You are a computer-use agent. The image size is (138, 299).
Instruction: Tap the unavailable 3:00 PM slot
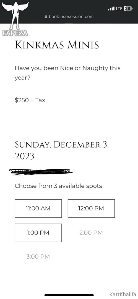point(38,257)
